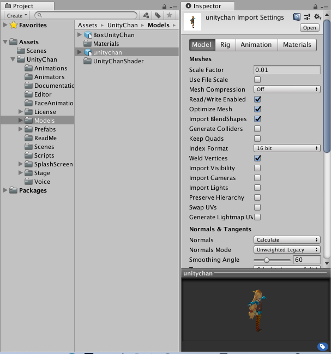Disable the Optimize Mesh checkbox
The width and height of the screenshot is (331, 354).
coord(257,109)
